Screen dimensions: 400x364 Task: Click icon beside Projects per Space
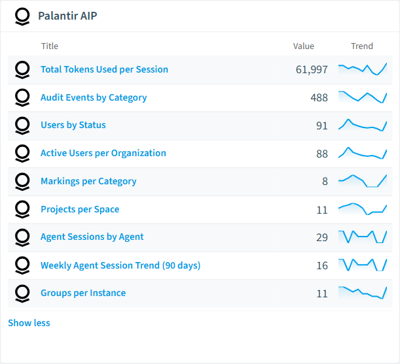point(22,209)
